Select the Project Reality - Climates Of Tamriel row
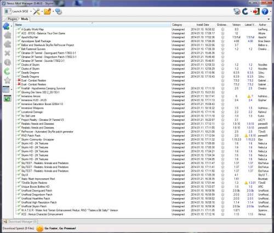This screenshot has width=274, height=233. tap(142, 120)
